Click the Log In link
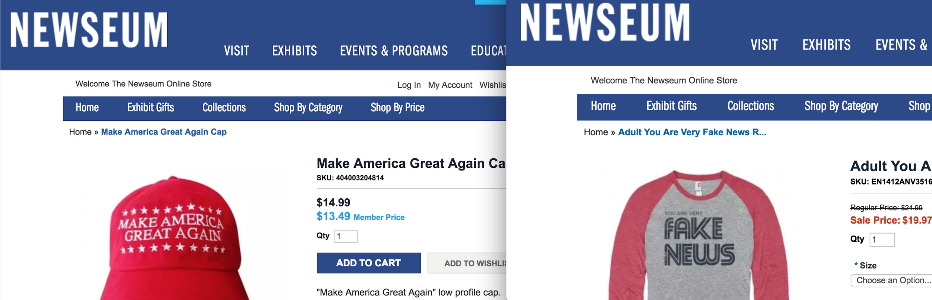This screenshot has height=300, width=932. coord(409,85)
